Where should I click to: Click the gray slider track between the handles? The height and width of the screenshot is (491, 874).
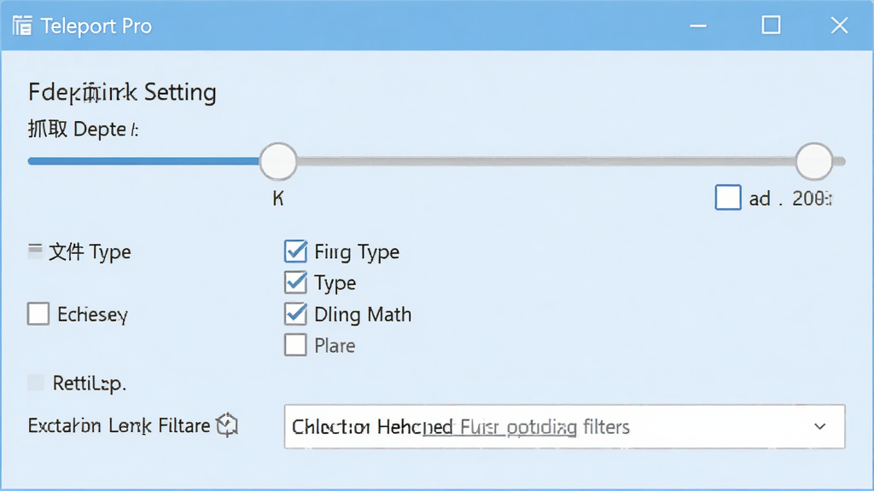tap(546, 161)
